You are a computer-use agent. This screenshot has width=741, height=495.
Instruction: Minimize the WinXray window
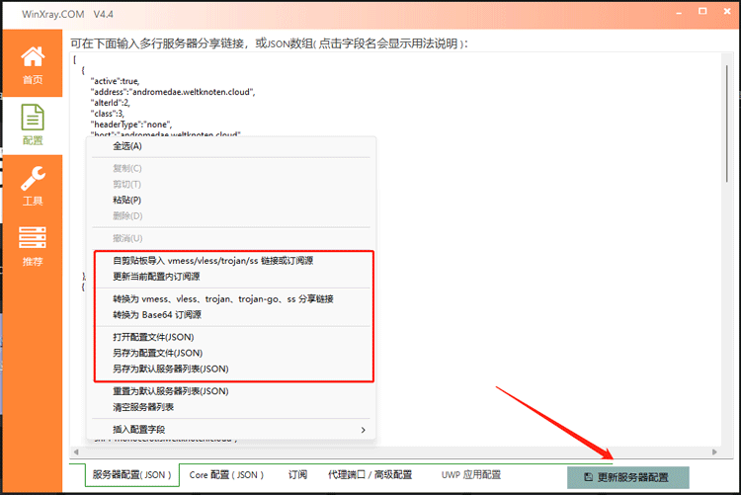[679, 12]
